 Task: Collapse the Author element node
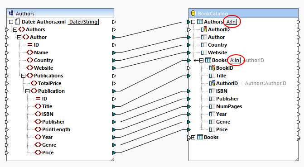[19, 37]
